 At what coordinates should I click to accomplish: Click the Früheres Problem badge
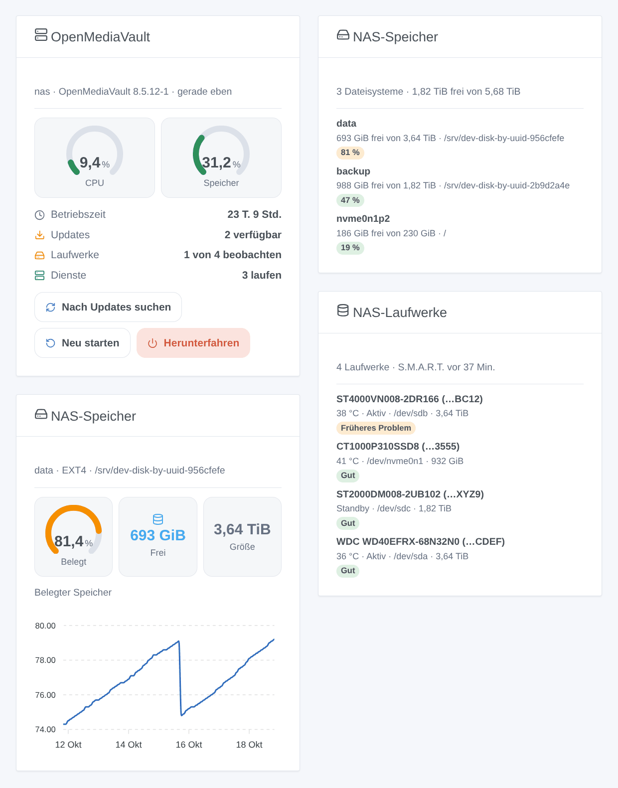pyautogui.click(x=376, y=428)
